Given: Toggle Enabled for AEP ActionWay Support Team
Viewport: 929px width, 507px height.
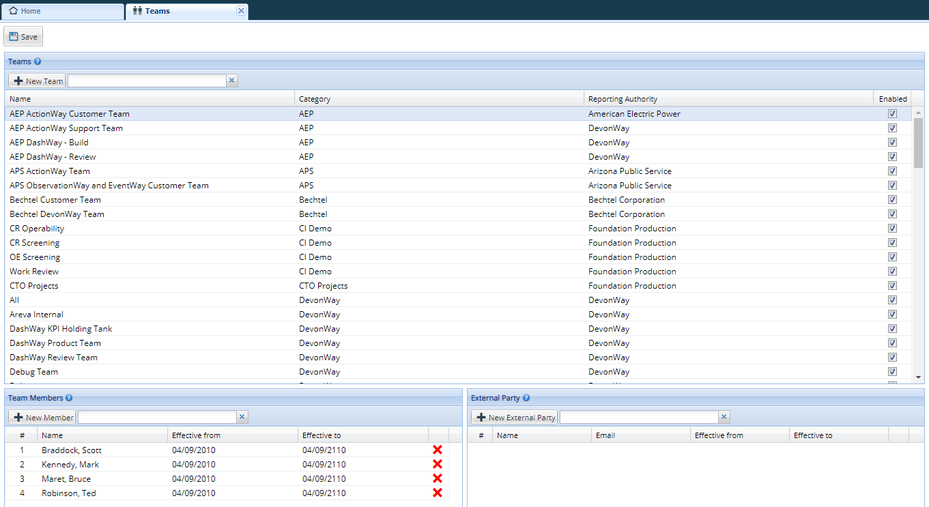Looking at the screenshot, I should pyautogui.click(x=892, y=128).
